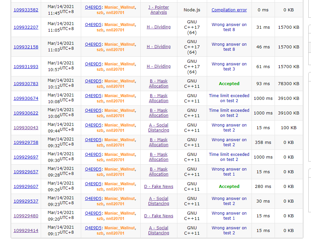Open submission 109930783

[26, 83]
